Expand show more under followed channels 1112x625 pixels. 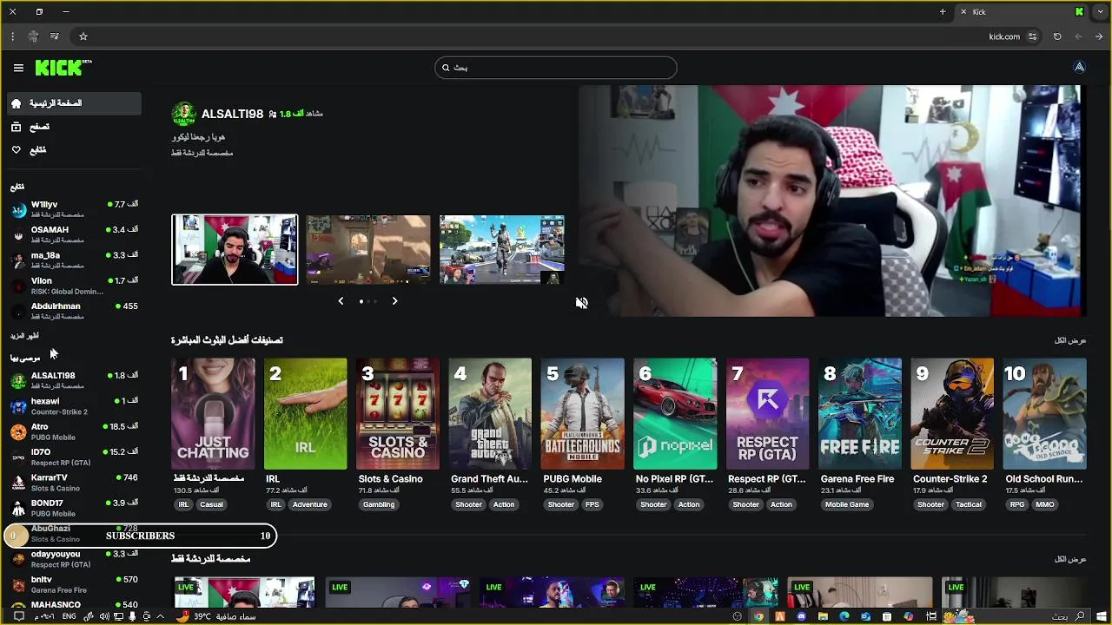click(24, 336)
